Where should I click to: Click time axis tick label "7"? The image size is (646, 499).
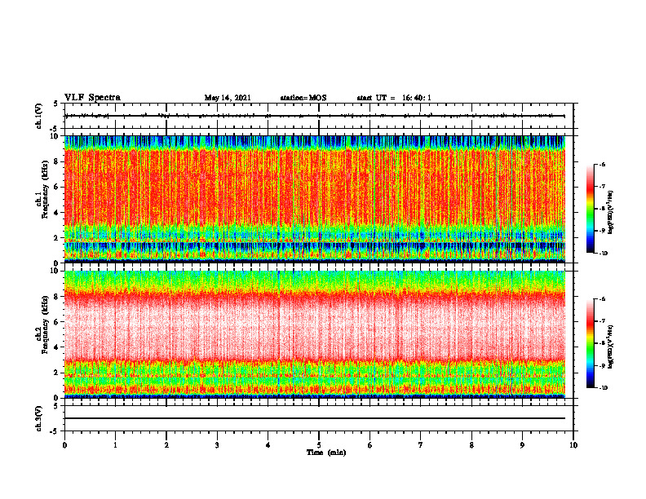tap(421, 445)
